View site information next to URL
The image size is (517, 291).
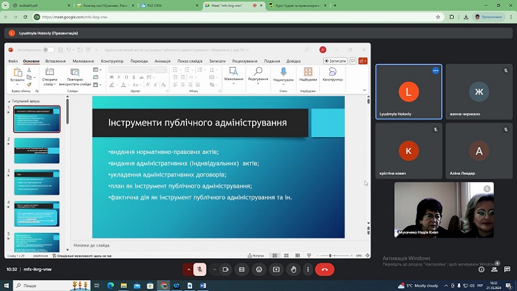(x=37, y=17)
